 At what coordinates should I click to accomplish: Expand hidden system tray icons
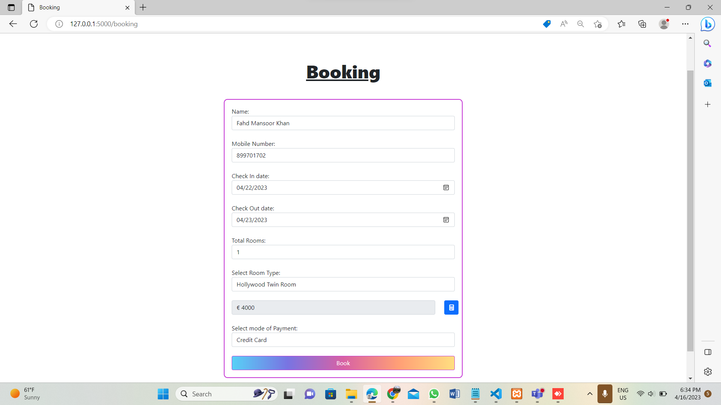pos(589,394)
